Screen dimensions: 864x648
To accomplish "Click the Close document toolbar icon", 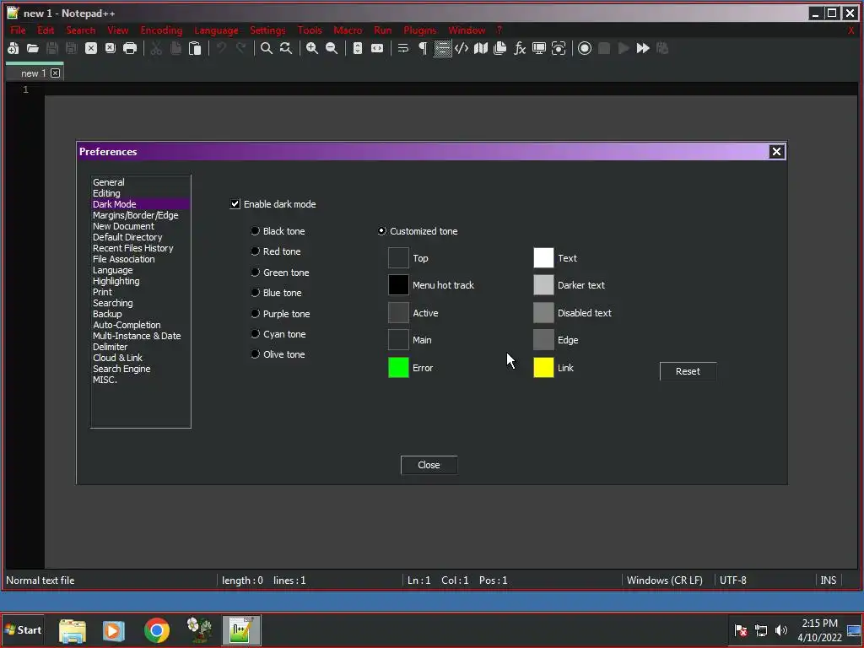I will 91,48.
